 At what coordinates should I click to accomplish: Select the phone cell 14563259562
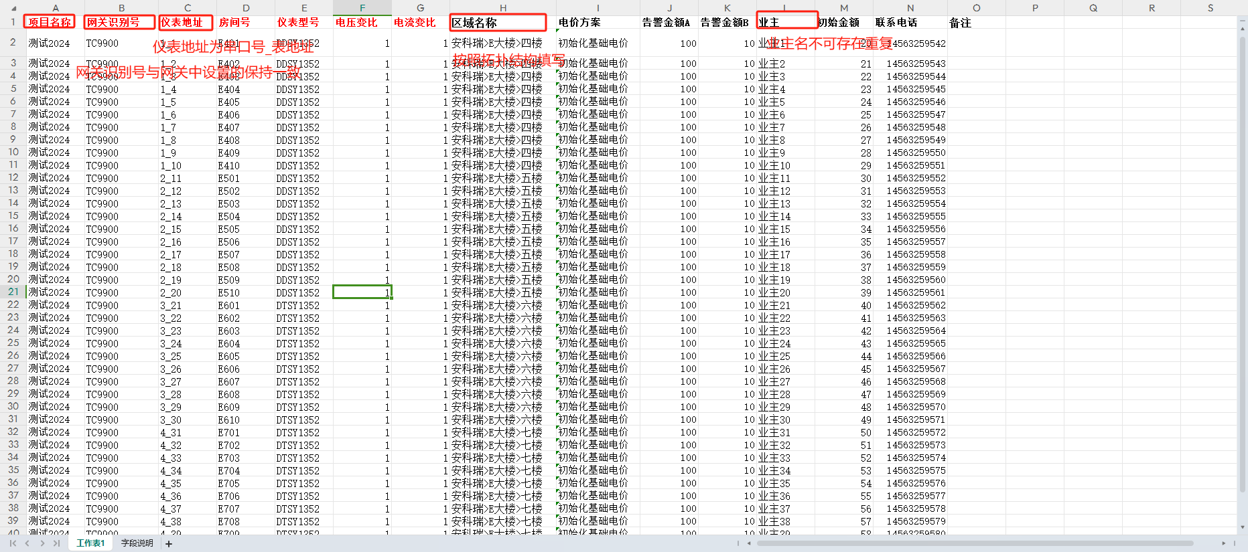[910, 305]
